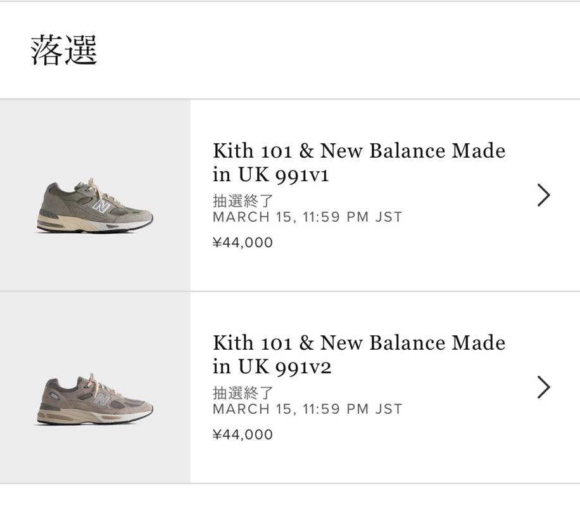The width and height of the screenshot is (580, 526).
Task: Select the 抽選終了 status under 991v2
Action: [x=243, y=393]
